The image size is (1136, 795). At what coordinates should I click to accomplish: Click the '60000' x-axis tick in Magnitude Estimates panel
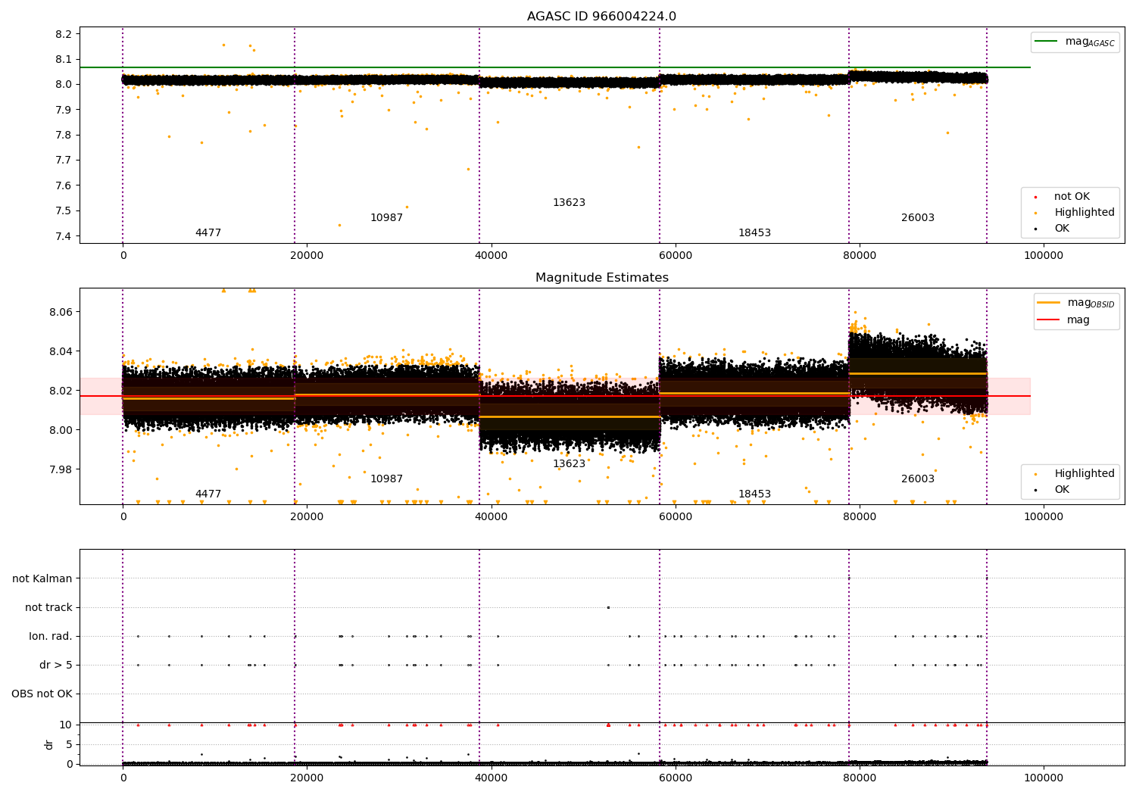point(676,517)
